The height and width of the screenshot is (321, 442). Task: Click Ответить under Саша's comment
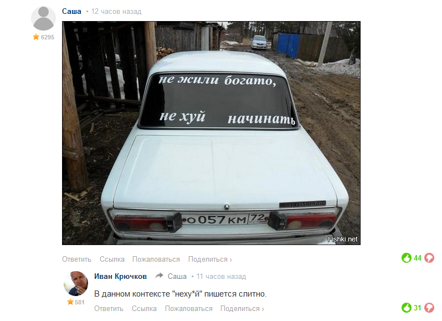[x=76, y=259]
